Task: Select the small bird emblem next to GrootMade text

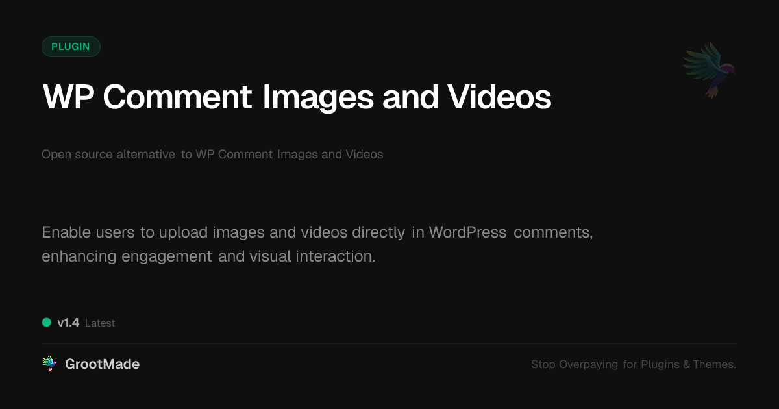Action: [x=49, y=362]
